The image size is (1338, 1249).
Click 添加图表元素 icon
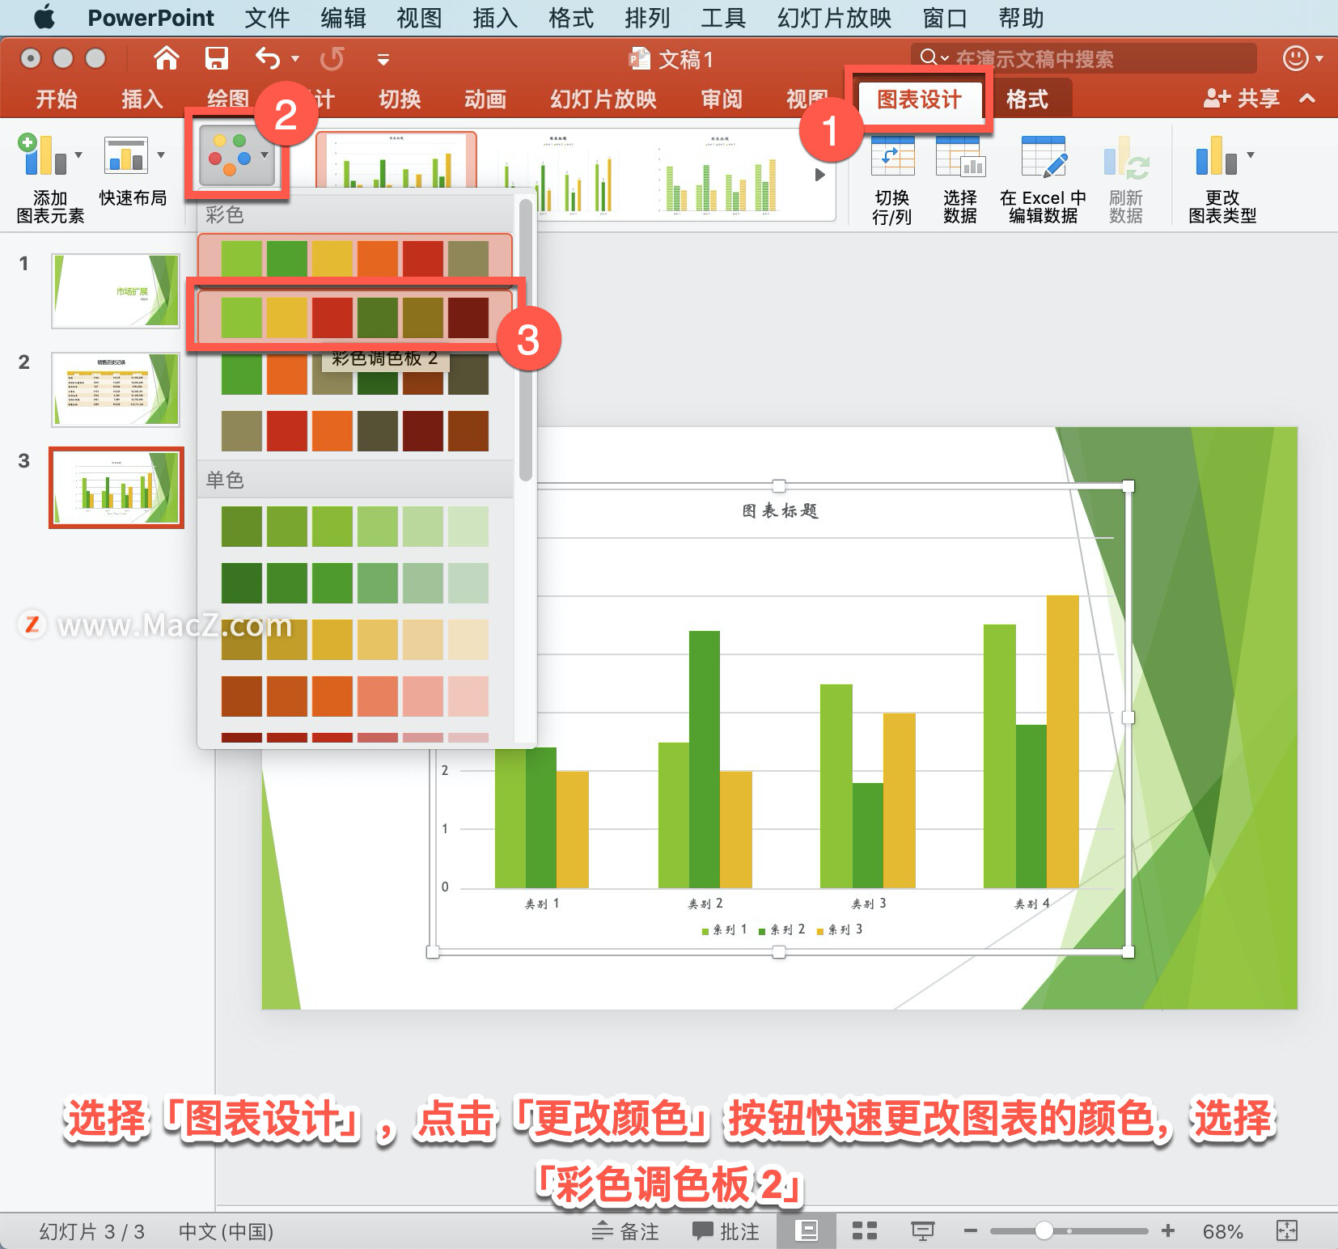click(x=42, y=155)
